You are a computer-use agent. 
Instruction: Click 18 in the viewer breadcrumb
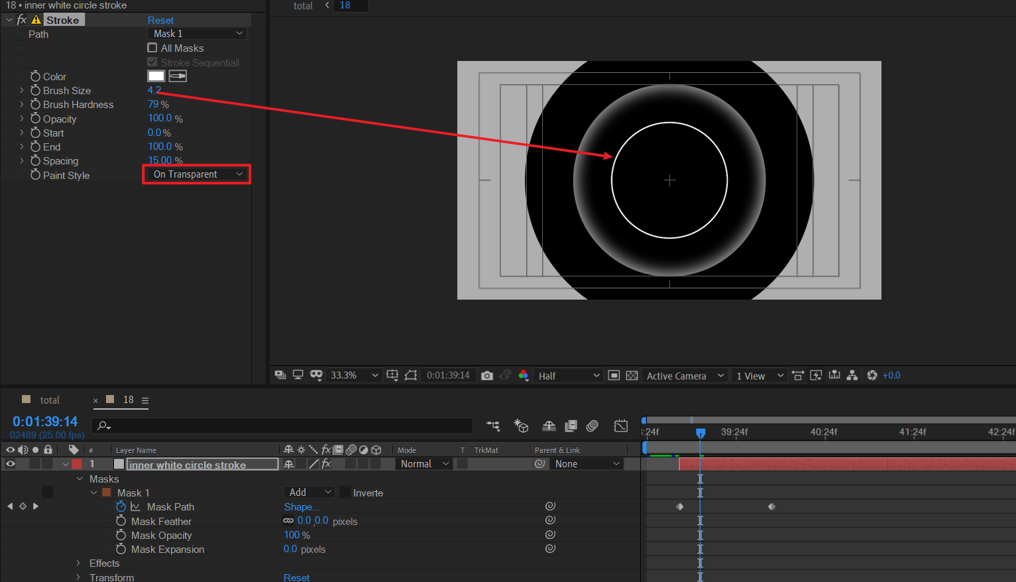[x=345, y=5]
